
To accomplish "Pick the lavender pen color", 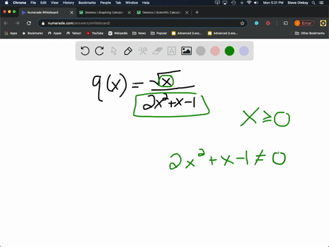I will point(244,51).
